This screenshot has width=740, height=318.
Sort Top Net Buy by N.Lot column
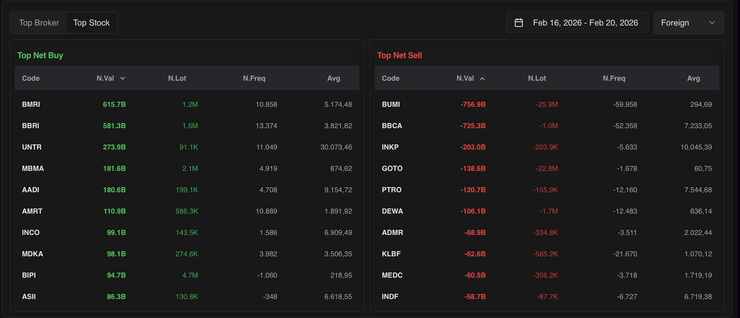(177, 78)
